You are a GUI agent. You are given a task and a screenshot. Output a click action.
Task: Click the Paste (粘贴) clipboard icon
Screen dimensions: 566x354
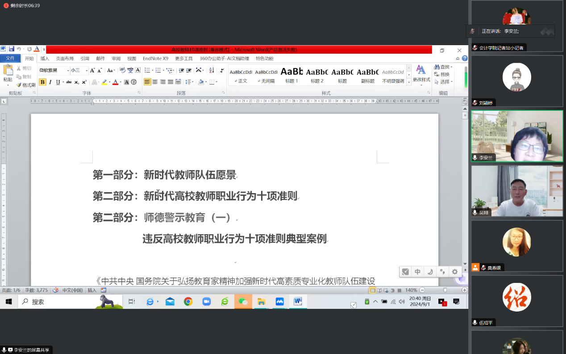tap(8, 70)
